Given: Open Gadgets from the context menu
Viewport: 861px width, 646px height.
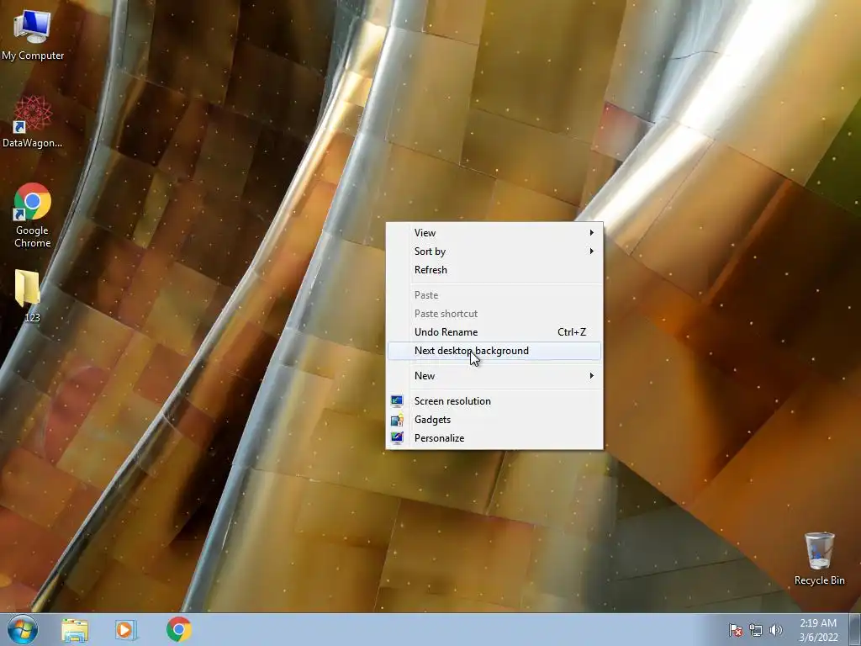Looking at the screenshot, I should (x=494, y=421).
